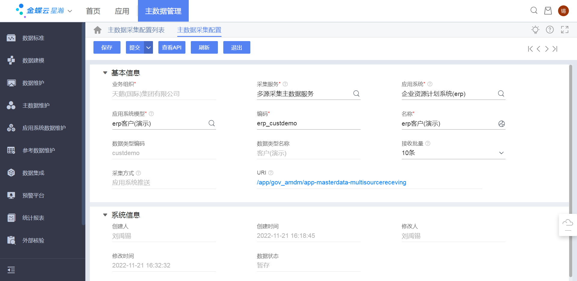Viewport: 577px width, 281px height.
Task: Open the help question mark icon
Action: (x=550, y=30)
